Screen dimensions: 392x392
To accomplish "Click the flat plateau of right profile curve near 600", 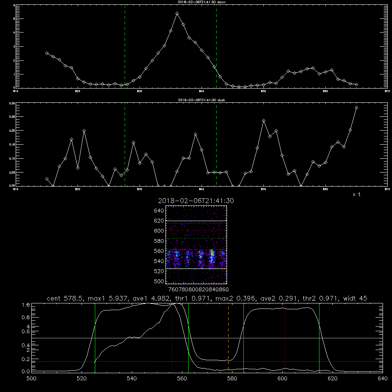I will point(283,308).
